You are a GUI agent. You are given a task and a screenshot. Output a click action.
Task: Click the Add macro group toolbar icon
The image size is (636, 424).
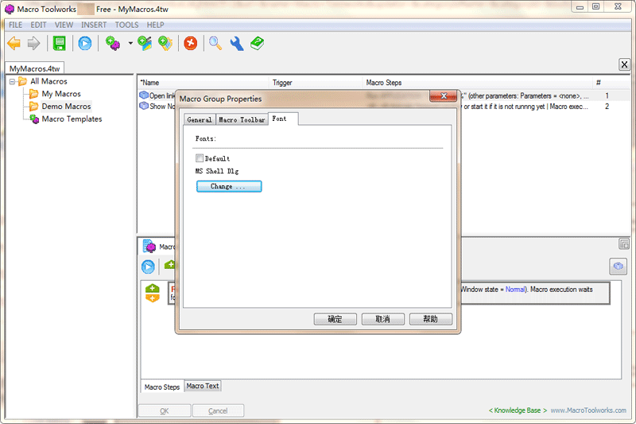[165, 43]
